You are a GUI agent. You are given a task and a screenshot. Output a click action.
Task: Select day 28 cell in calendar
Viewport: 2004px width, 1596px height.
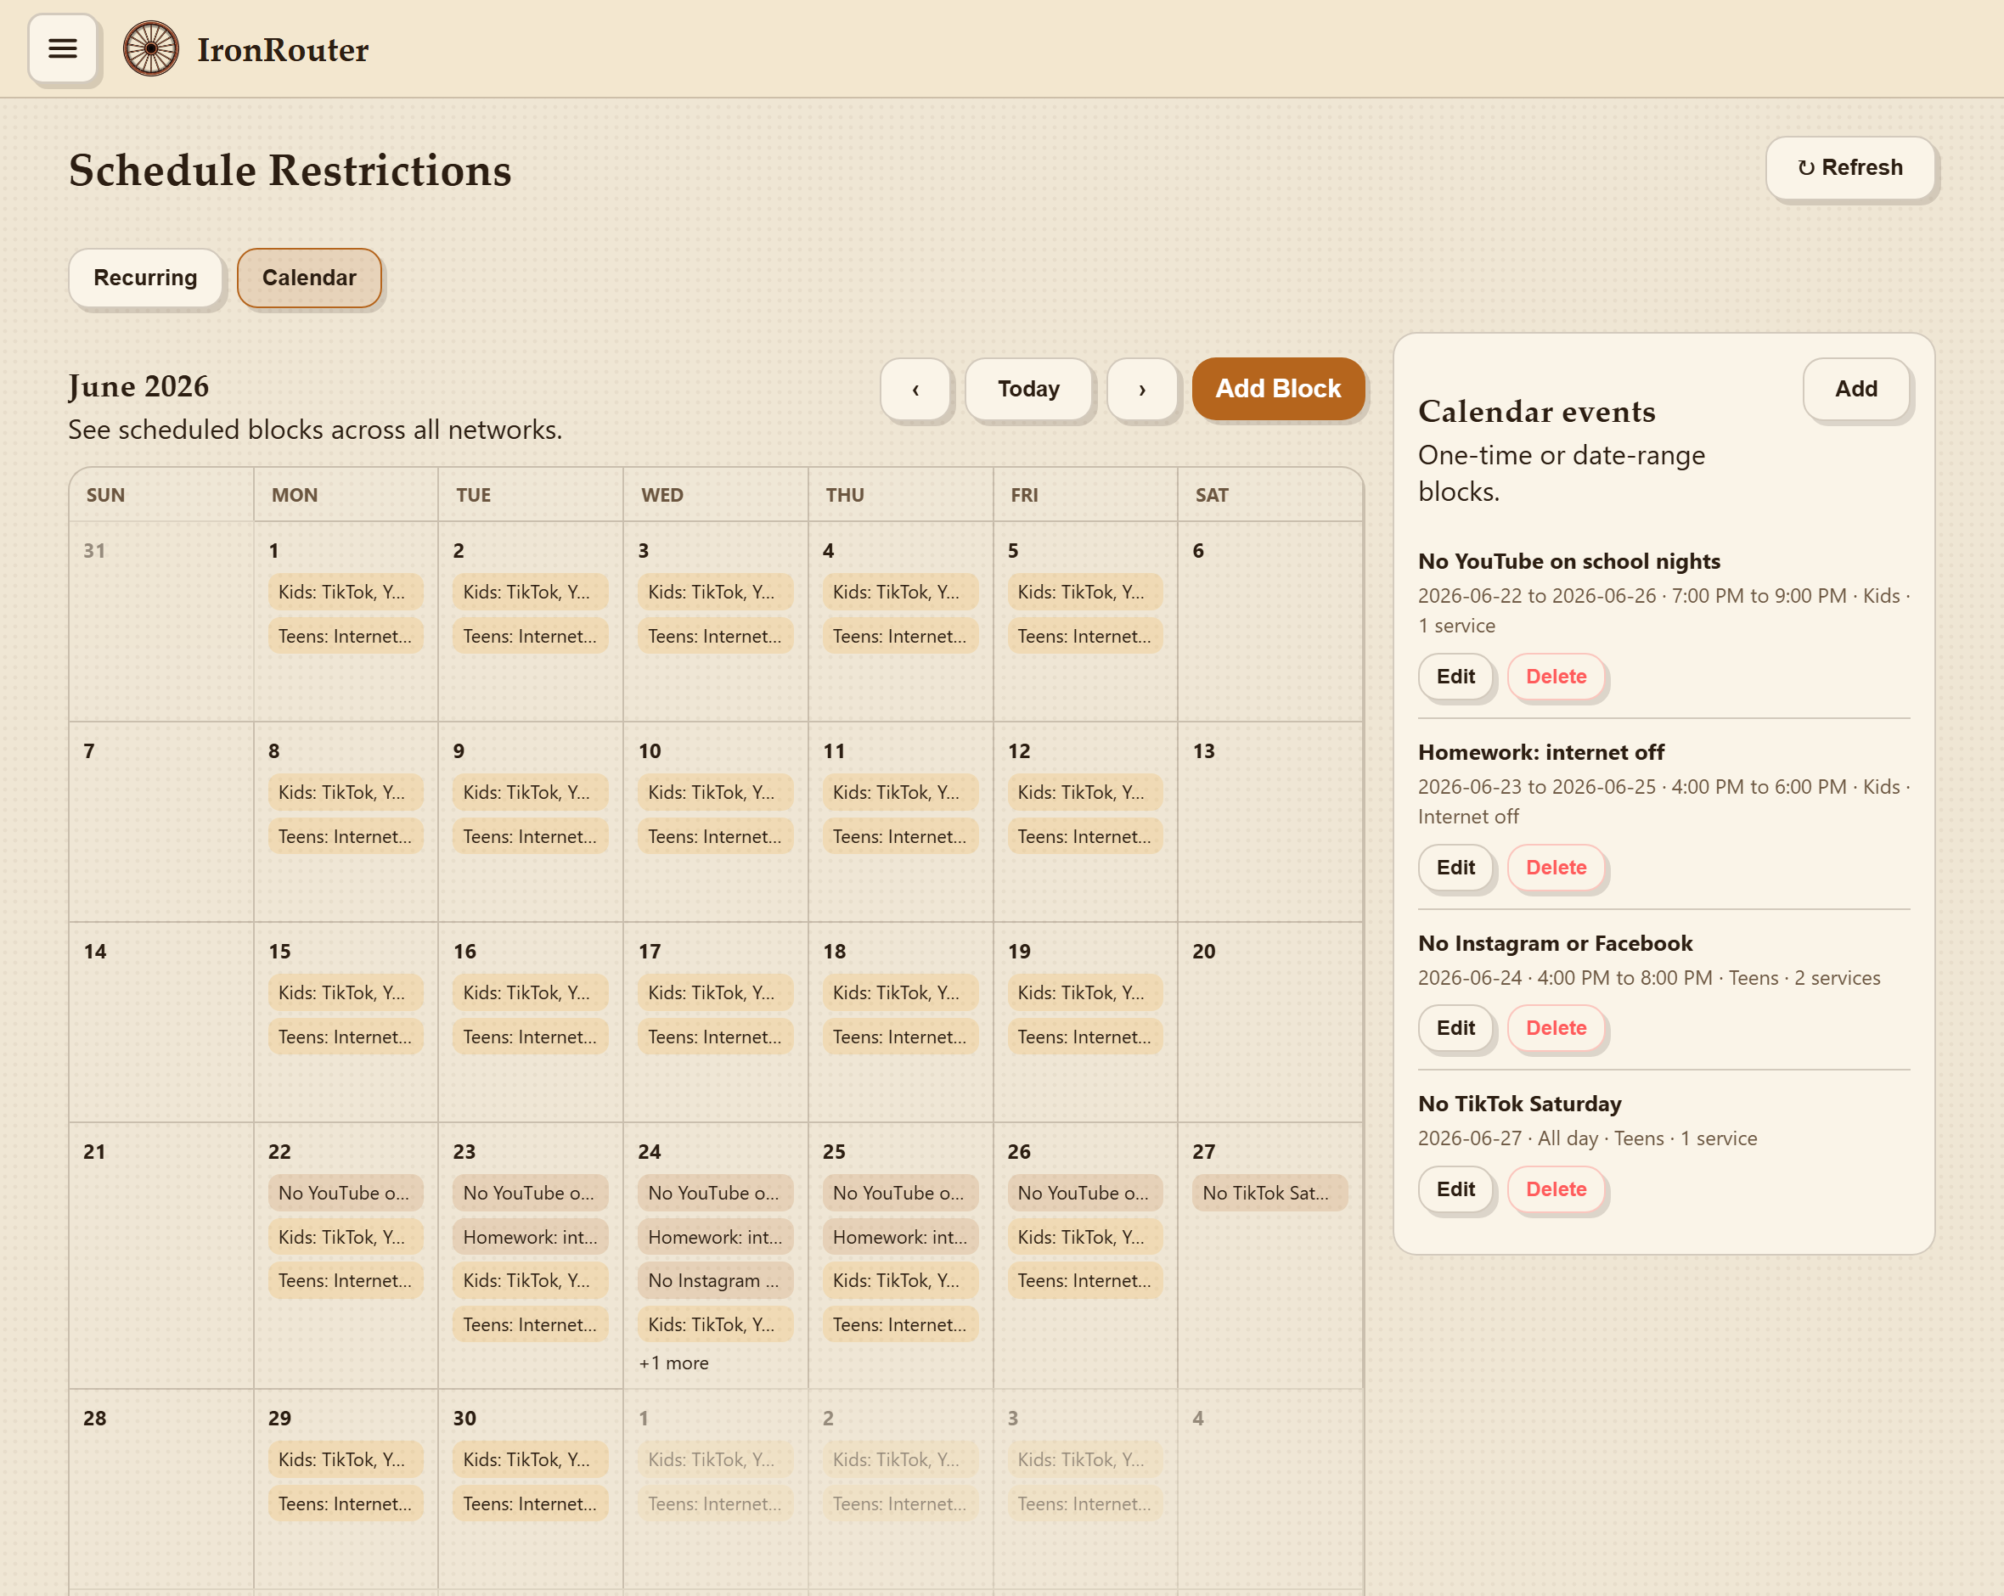pos(161,1489)
